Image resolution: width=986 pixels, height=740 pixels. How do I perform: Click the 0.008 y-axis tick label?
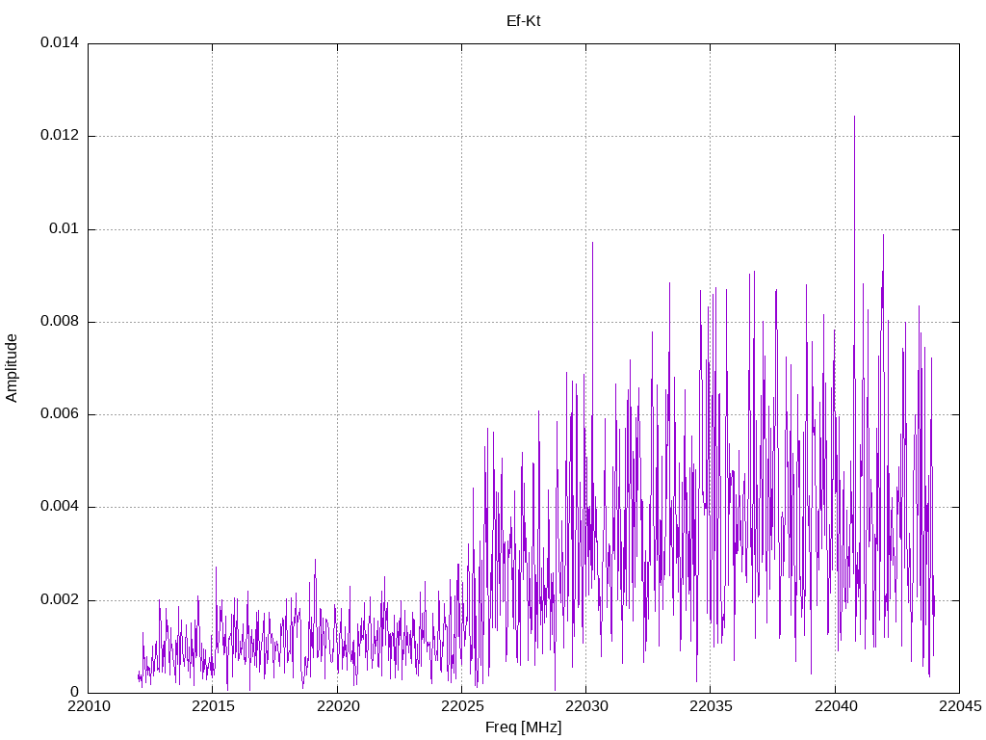[59, 322]
